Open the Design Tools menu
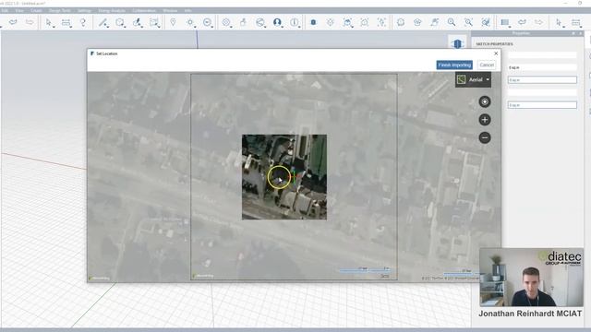Viewport: 591px width, 332px height. coord(59,10)
